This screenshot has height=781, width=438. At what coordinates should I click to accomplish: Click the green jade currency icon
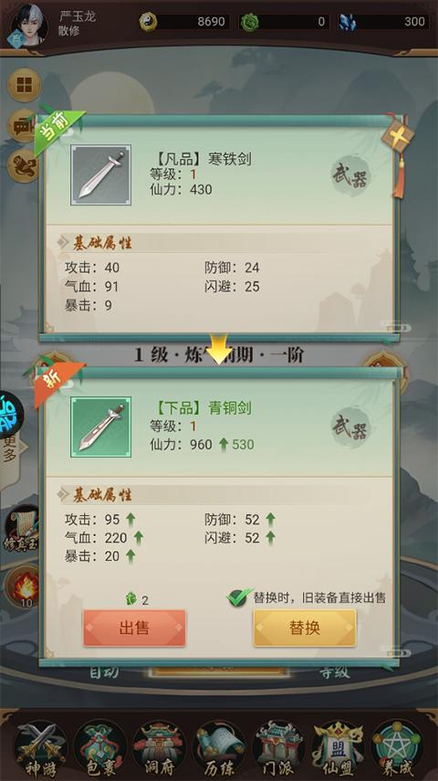(x=249, y=23)
